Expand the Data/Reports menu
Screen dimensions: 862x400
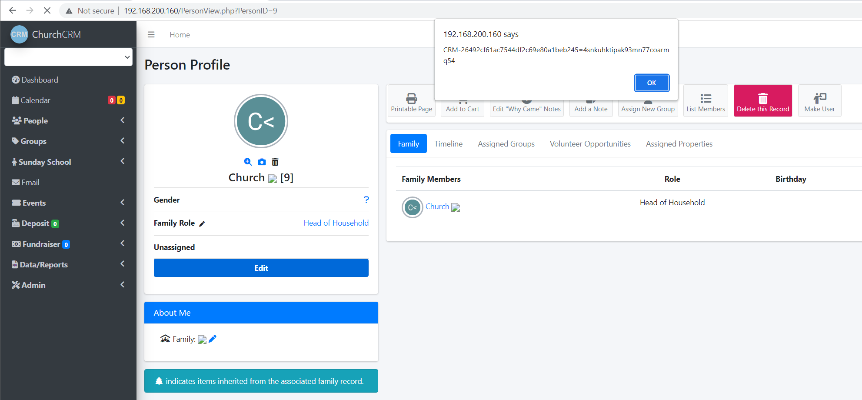click(x=68, y=265)
